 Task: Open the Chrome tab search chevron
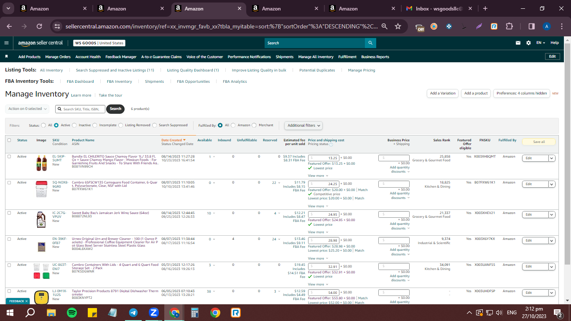[x=9, y=8]
